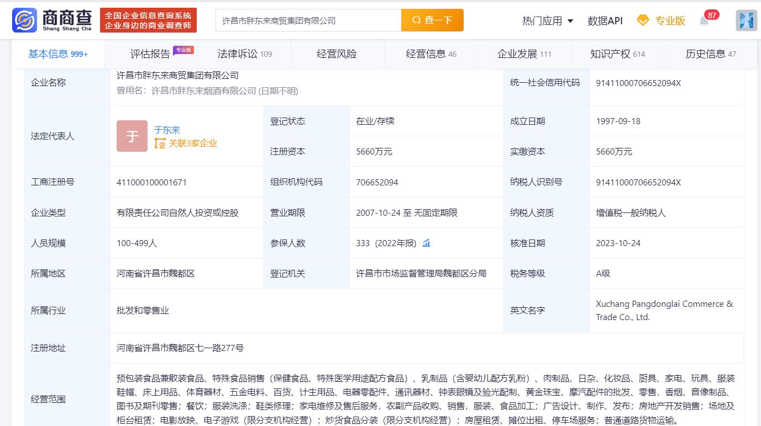Select 有限责任公司自然人投资或控股 company type
This screenshot has height=426, width=761.
(x=177, y=212)
